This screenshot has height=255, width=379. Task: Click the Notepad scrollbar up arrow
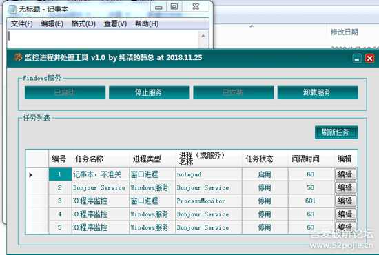tap(203, 36)
